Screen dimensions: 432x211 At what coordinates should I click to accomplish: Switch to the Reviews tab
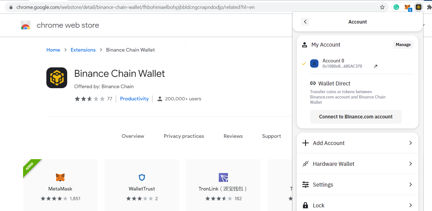233,136
